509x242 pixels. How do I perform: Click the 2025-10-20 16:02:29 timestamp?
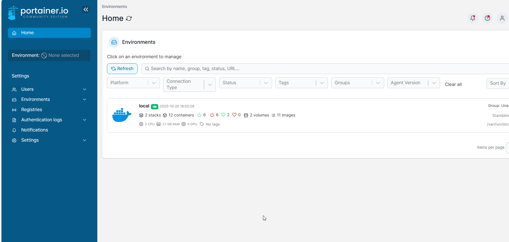click(177, 106)
